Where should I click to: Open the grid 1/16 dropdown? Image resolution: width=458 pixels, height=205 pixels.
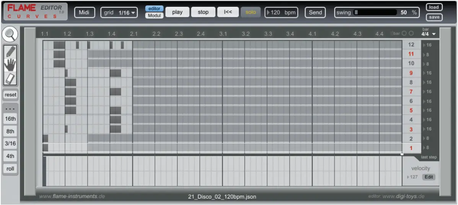119,13
